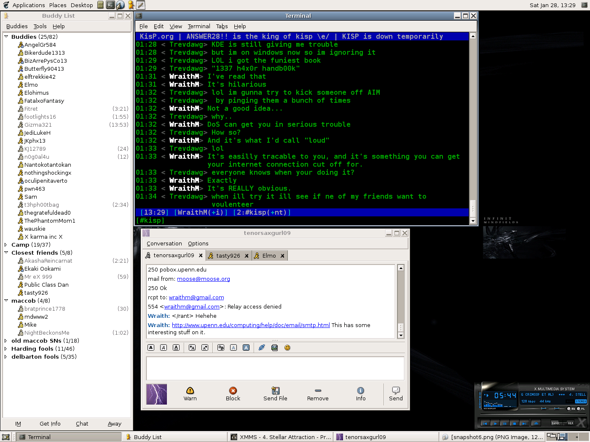Open the Terminal Tabs menu
The width and height of the screenshot is (590, 442).
pyautogui.click(x=222, y=26)
